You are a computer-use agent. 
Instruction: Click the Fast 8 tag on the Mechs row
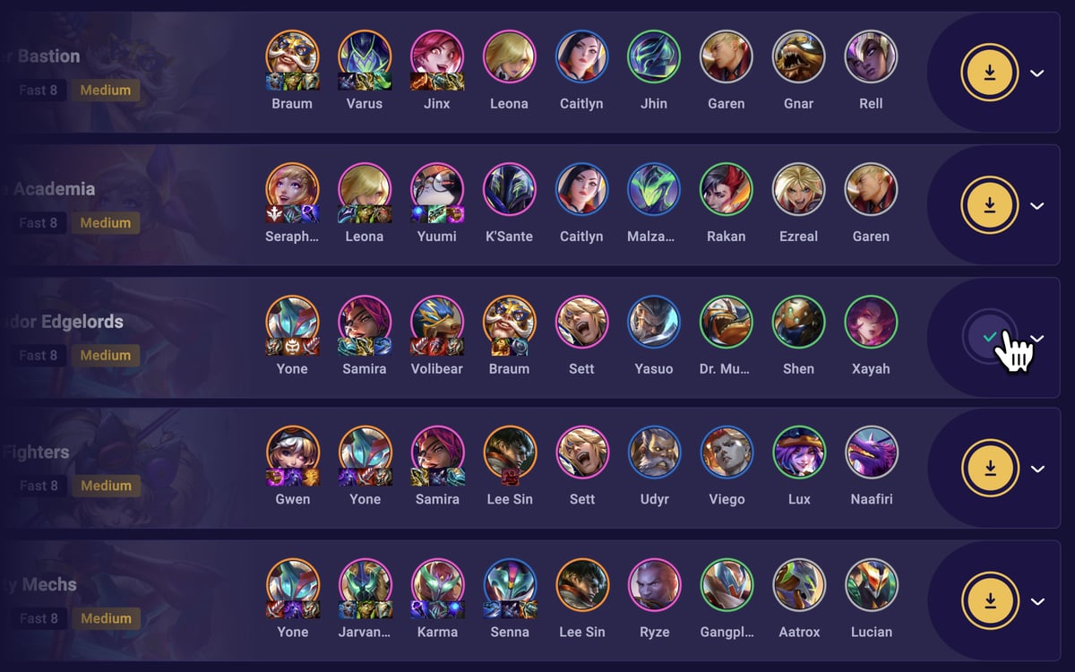click(39, 618)
